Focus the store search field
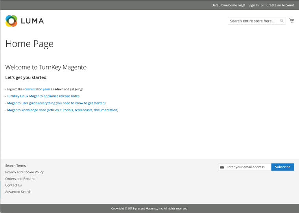This screenshot has height=213, width=299. point(257,21)
